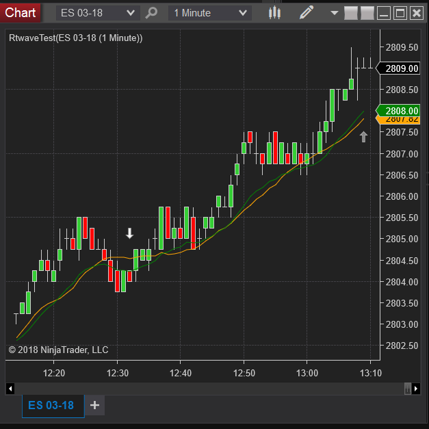429x429 pixels.
Task: Click the NinjaTrader, LLC copyright text
Action: pos(58,350)
